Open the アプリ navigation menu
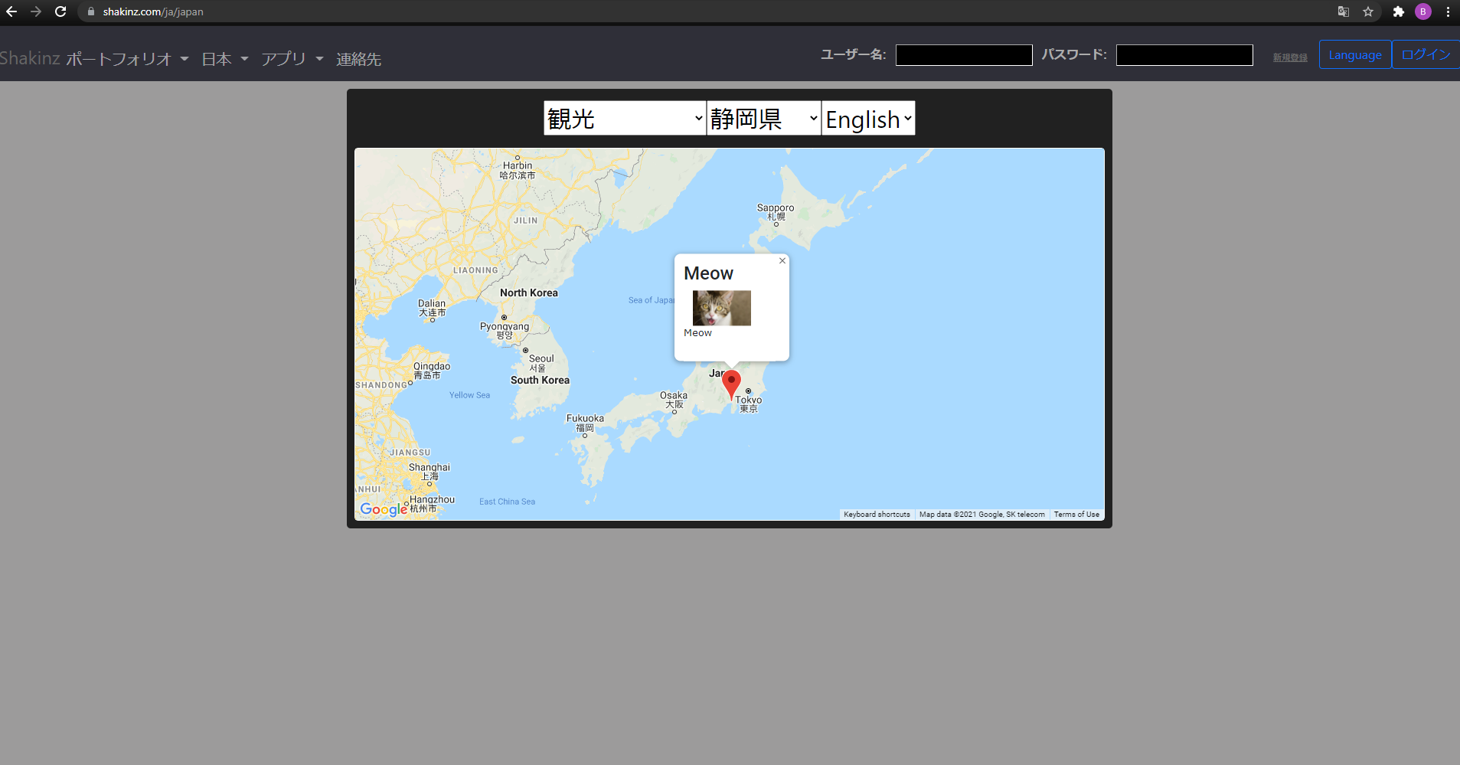The width and height of the screenshot is (1460, 765). [x=292, y=59]
